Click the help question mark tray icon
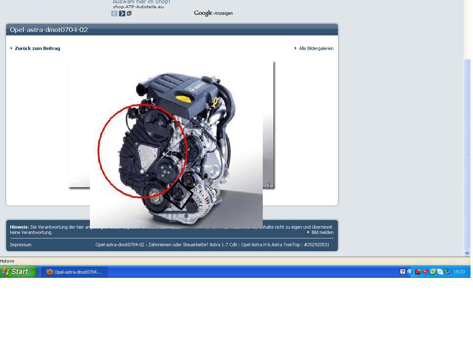 point(402,272)
